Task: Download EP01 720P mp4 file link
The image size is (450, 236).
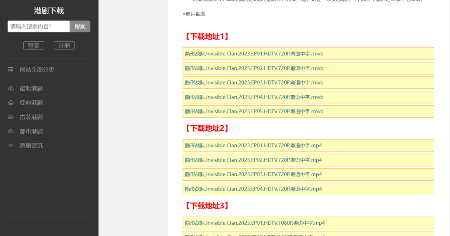Action: click(253, 145)
